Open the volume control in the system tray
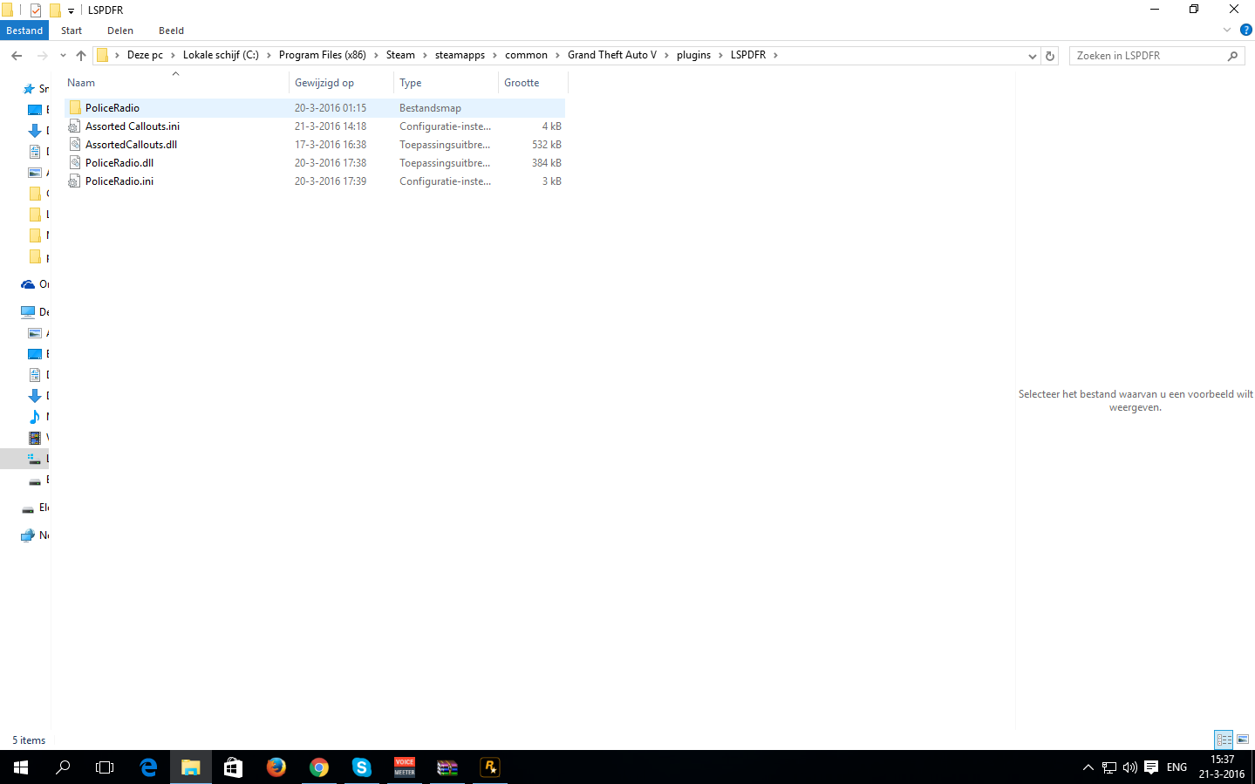 (1130, 767)
